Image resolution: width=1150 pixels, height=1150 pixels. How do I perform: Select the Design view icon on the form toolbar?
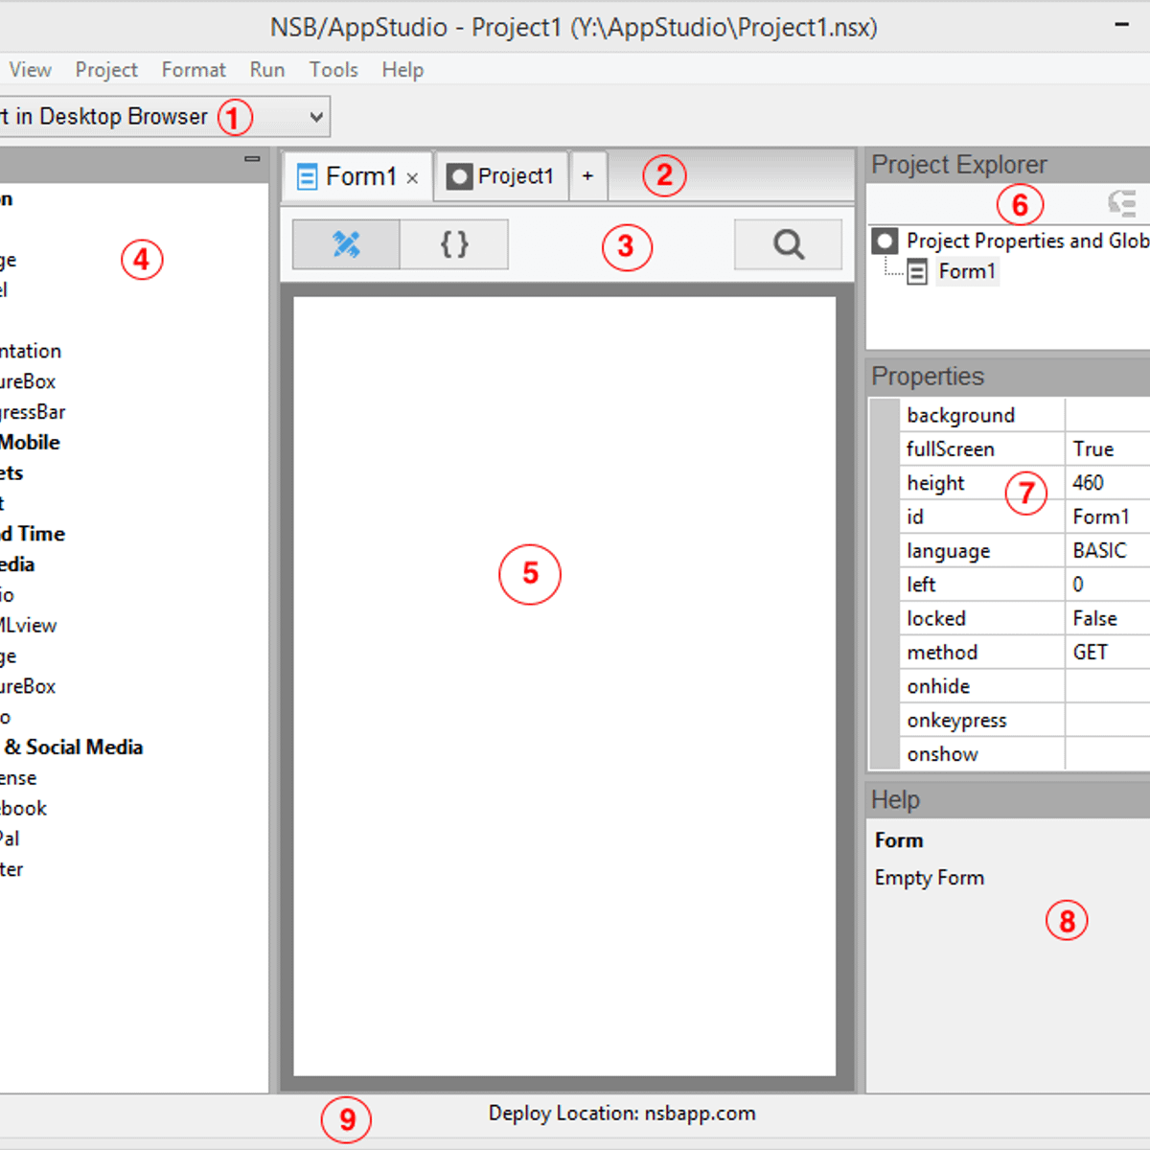tap(345, 244)
